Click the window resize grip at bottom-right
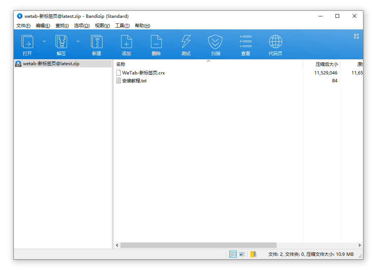The width and height of the screenshot is (372, 270). pos(360,256)
